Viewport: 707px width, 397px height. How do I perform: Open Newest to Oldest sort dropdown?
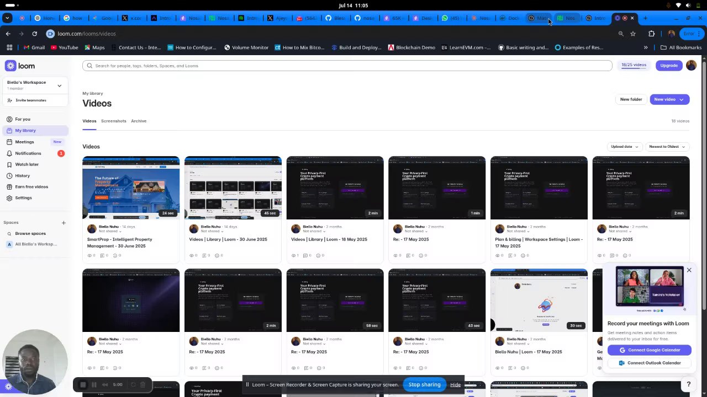click(x=667, y=147)
